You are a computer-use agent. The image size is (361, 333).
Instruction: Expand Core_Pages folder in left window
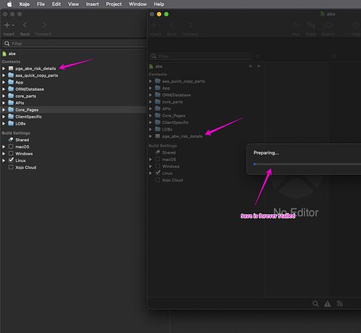(x=4, y=110)
